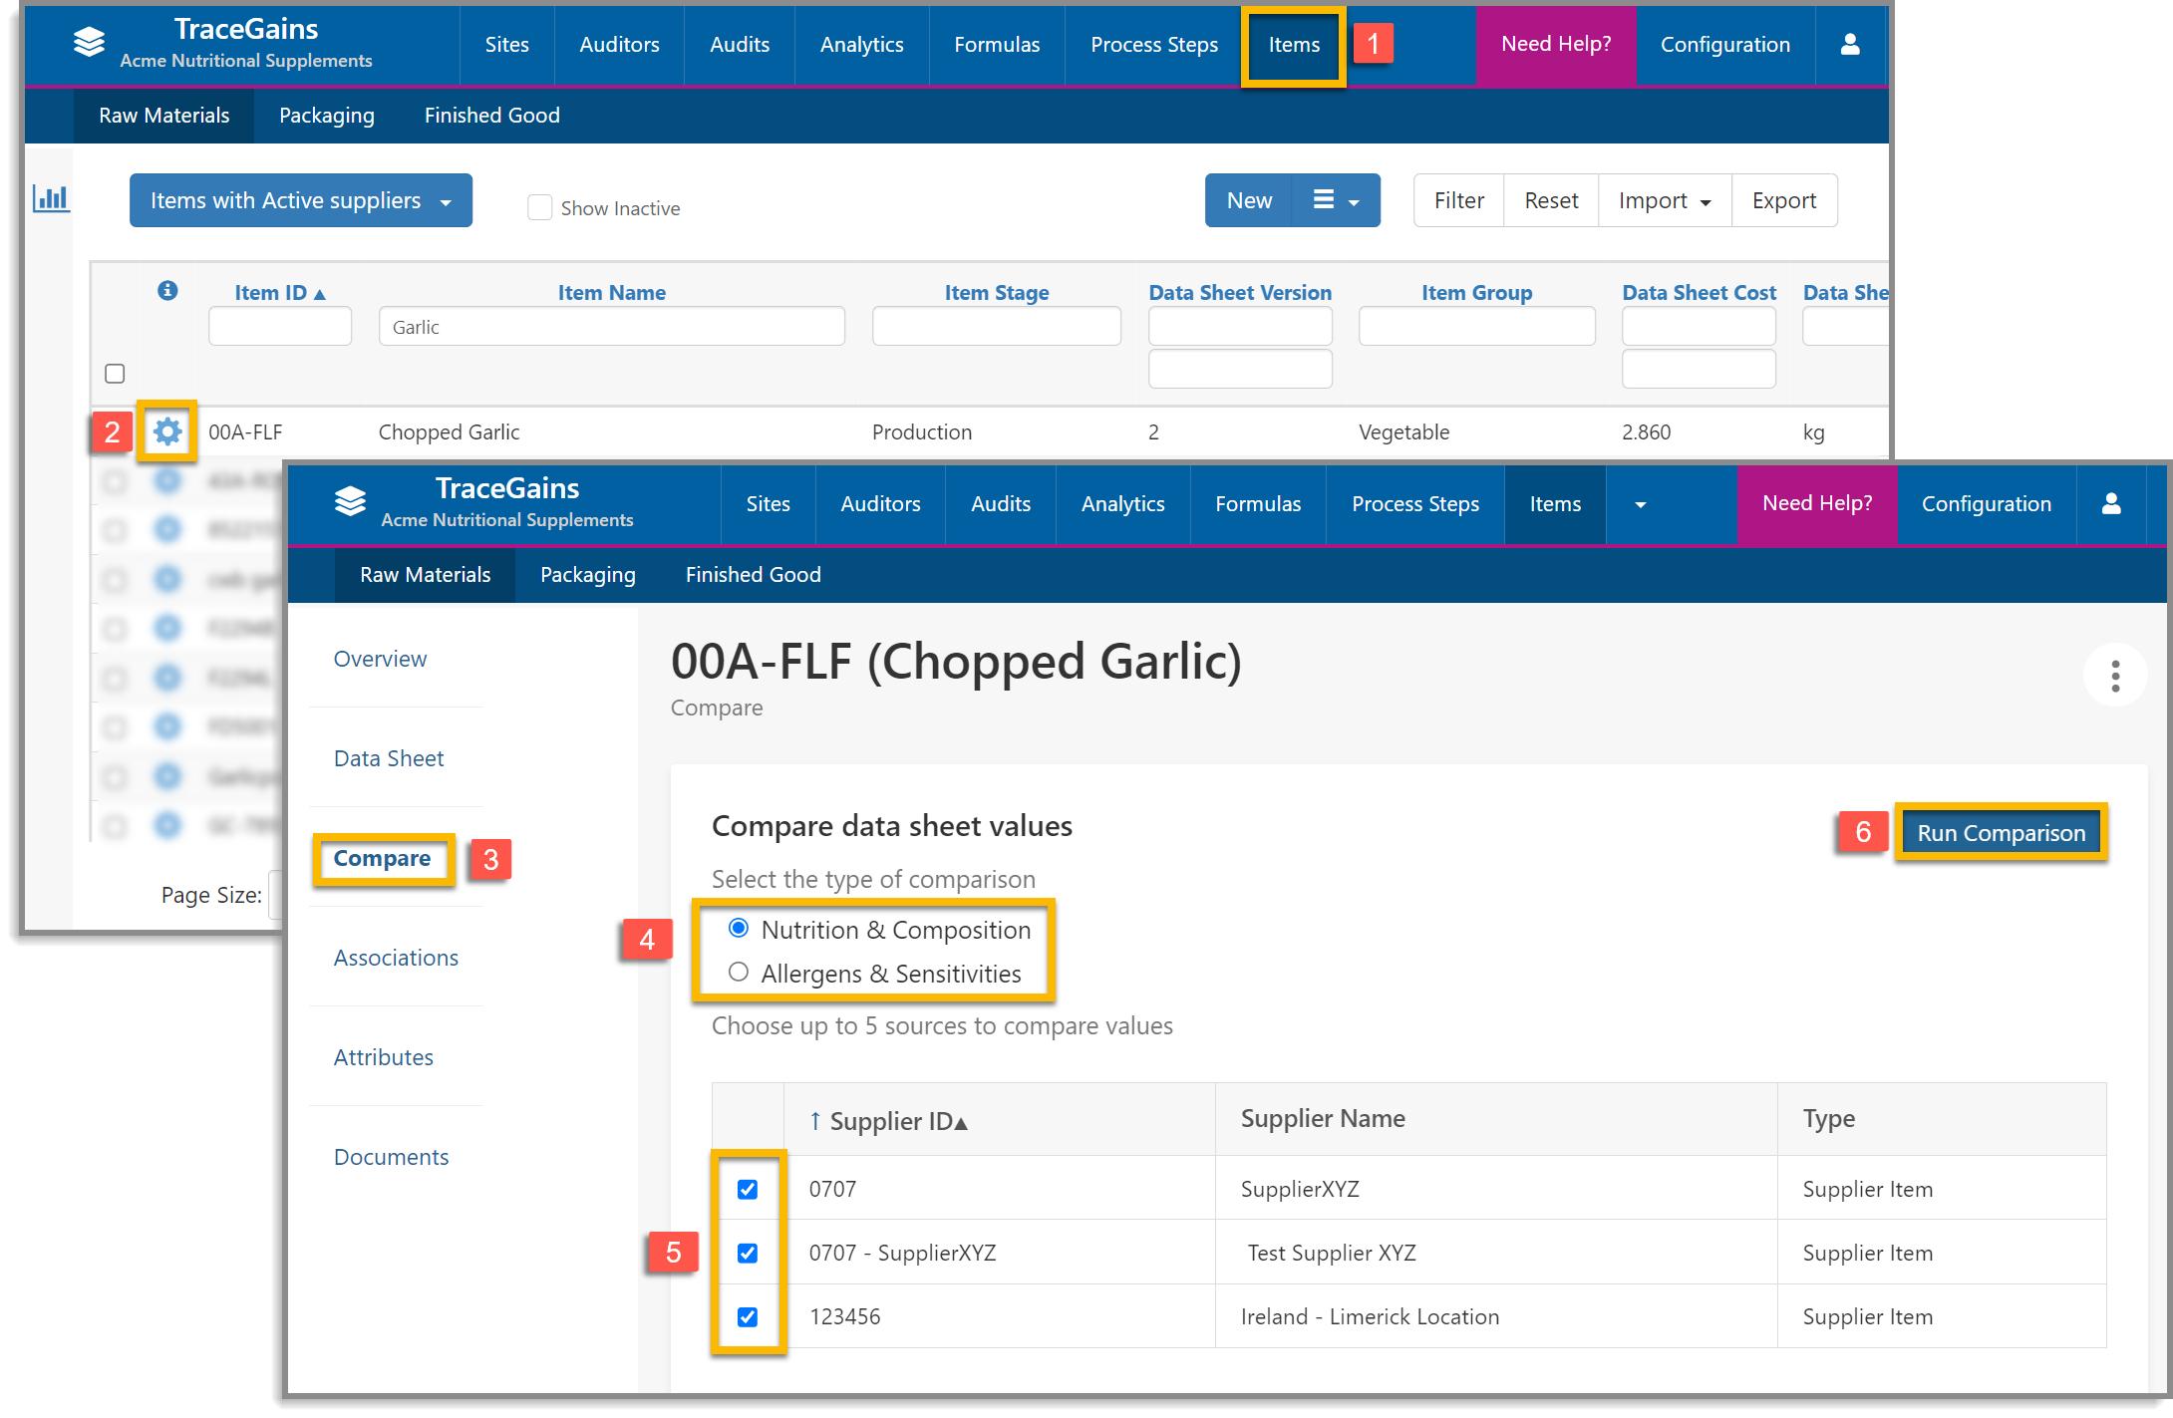This screenshot has width=2173, height=1418.
Task: Open the three-dot options menu for Chopped Garlic
Action: click(2114, 676)
